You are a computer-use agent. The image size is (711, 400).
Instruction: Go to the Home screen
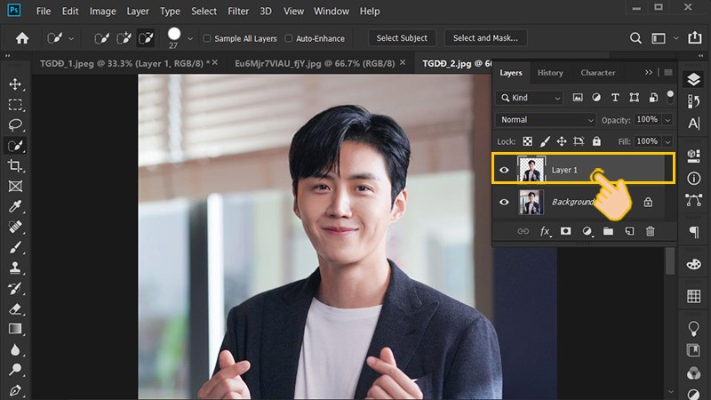click(x=21, y=38)
